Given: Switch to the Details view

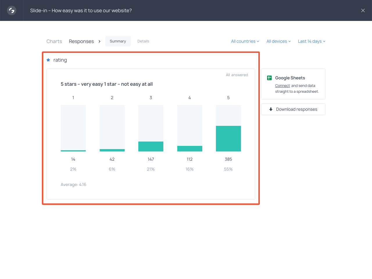Looking at the screenshot, I should (x=143, y=41).
